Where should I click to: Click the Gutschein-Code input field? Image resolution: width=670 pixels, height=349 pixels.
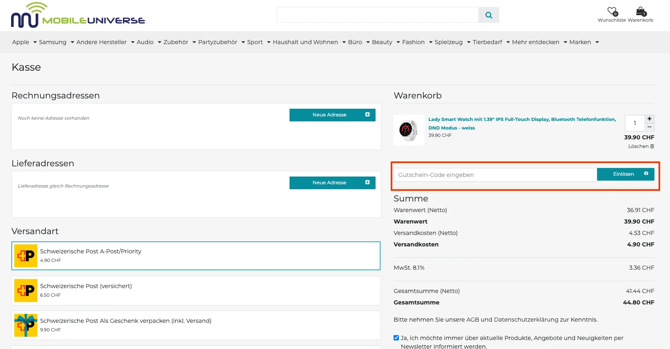click(x=495, y=175)
